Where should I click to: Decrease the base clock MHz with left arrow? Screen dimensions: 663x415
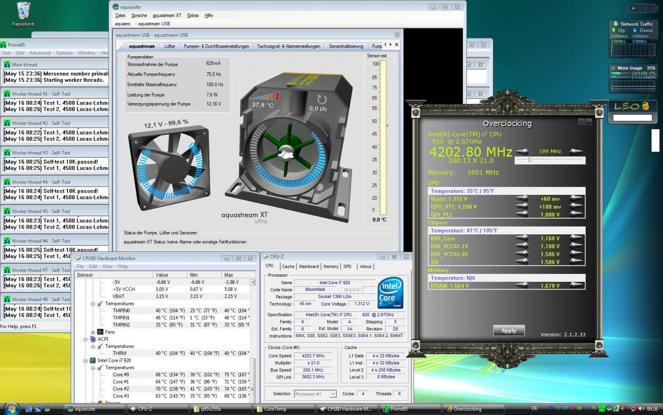[521, 151]
